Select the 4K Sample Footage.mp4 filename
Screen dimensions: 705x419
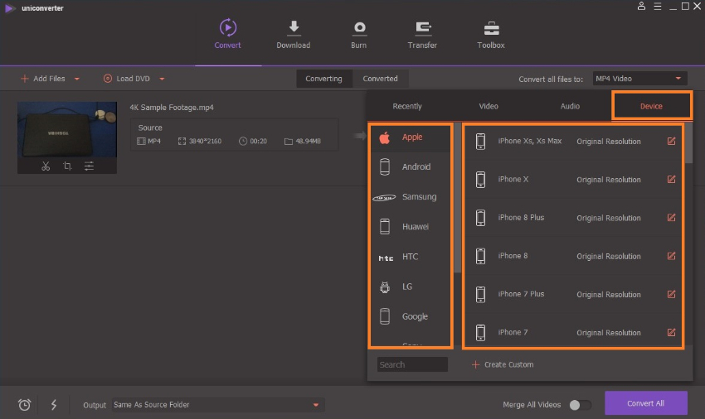[172, 108]
